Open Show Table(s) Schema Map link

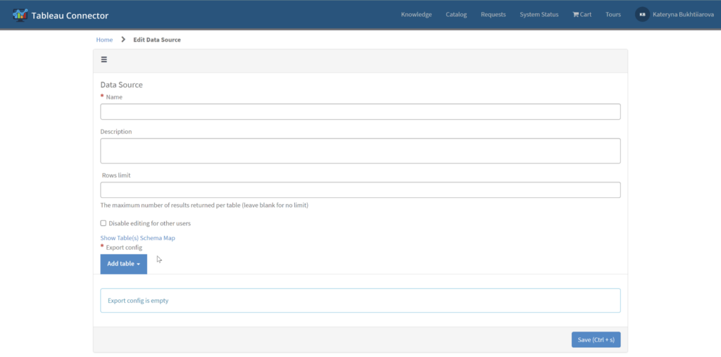pos(137,238)
